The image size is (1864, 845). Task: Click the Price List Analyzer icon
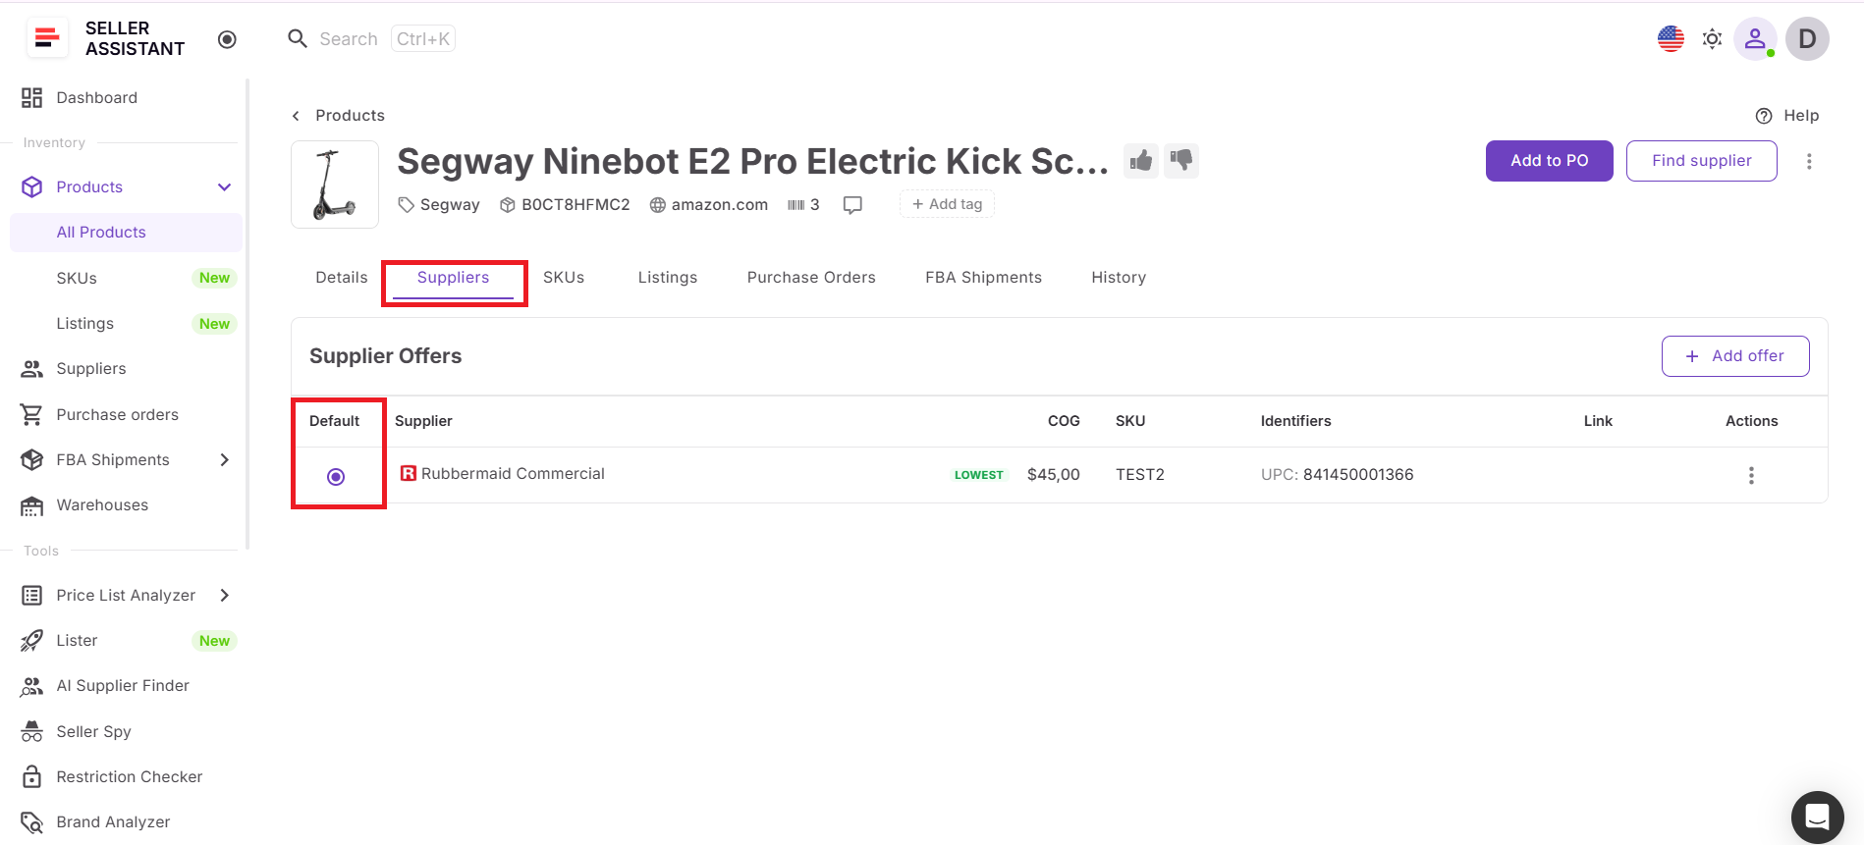32,596
